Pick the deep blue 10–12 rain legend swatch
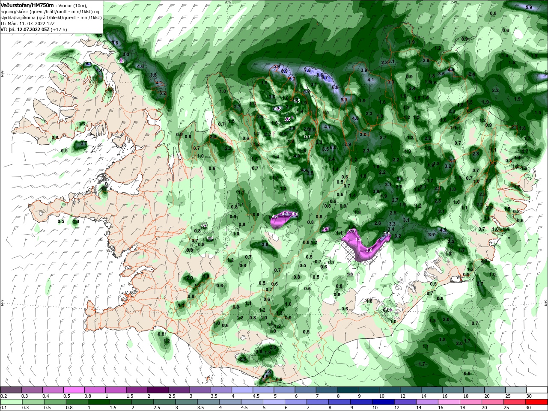 pyautogui.click(x=382, y=402)
